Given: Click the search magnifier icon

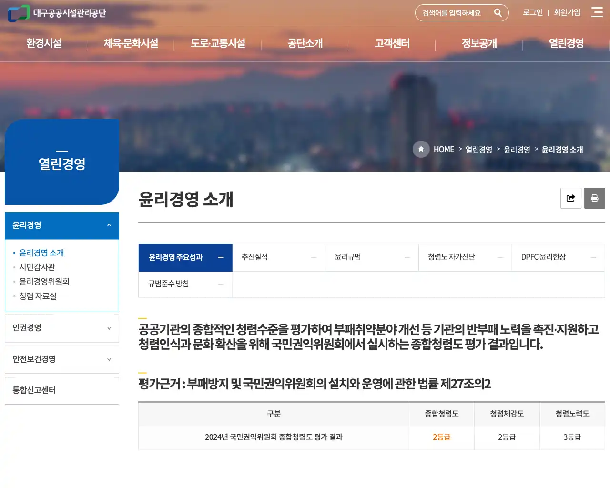Looking at the screenshot, I should (x=498, y=13).
